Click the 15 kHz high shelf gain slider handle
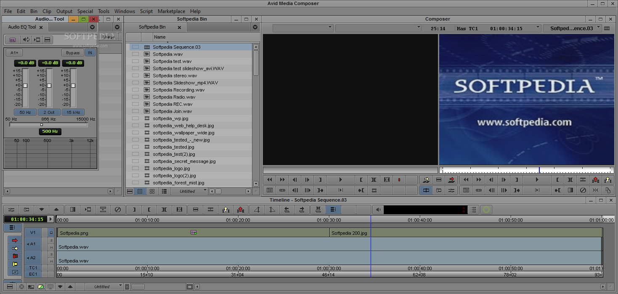This screenshot has height=294, width=618. click(73, 85)
